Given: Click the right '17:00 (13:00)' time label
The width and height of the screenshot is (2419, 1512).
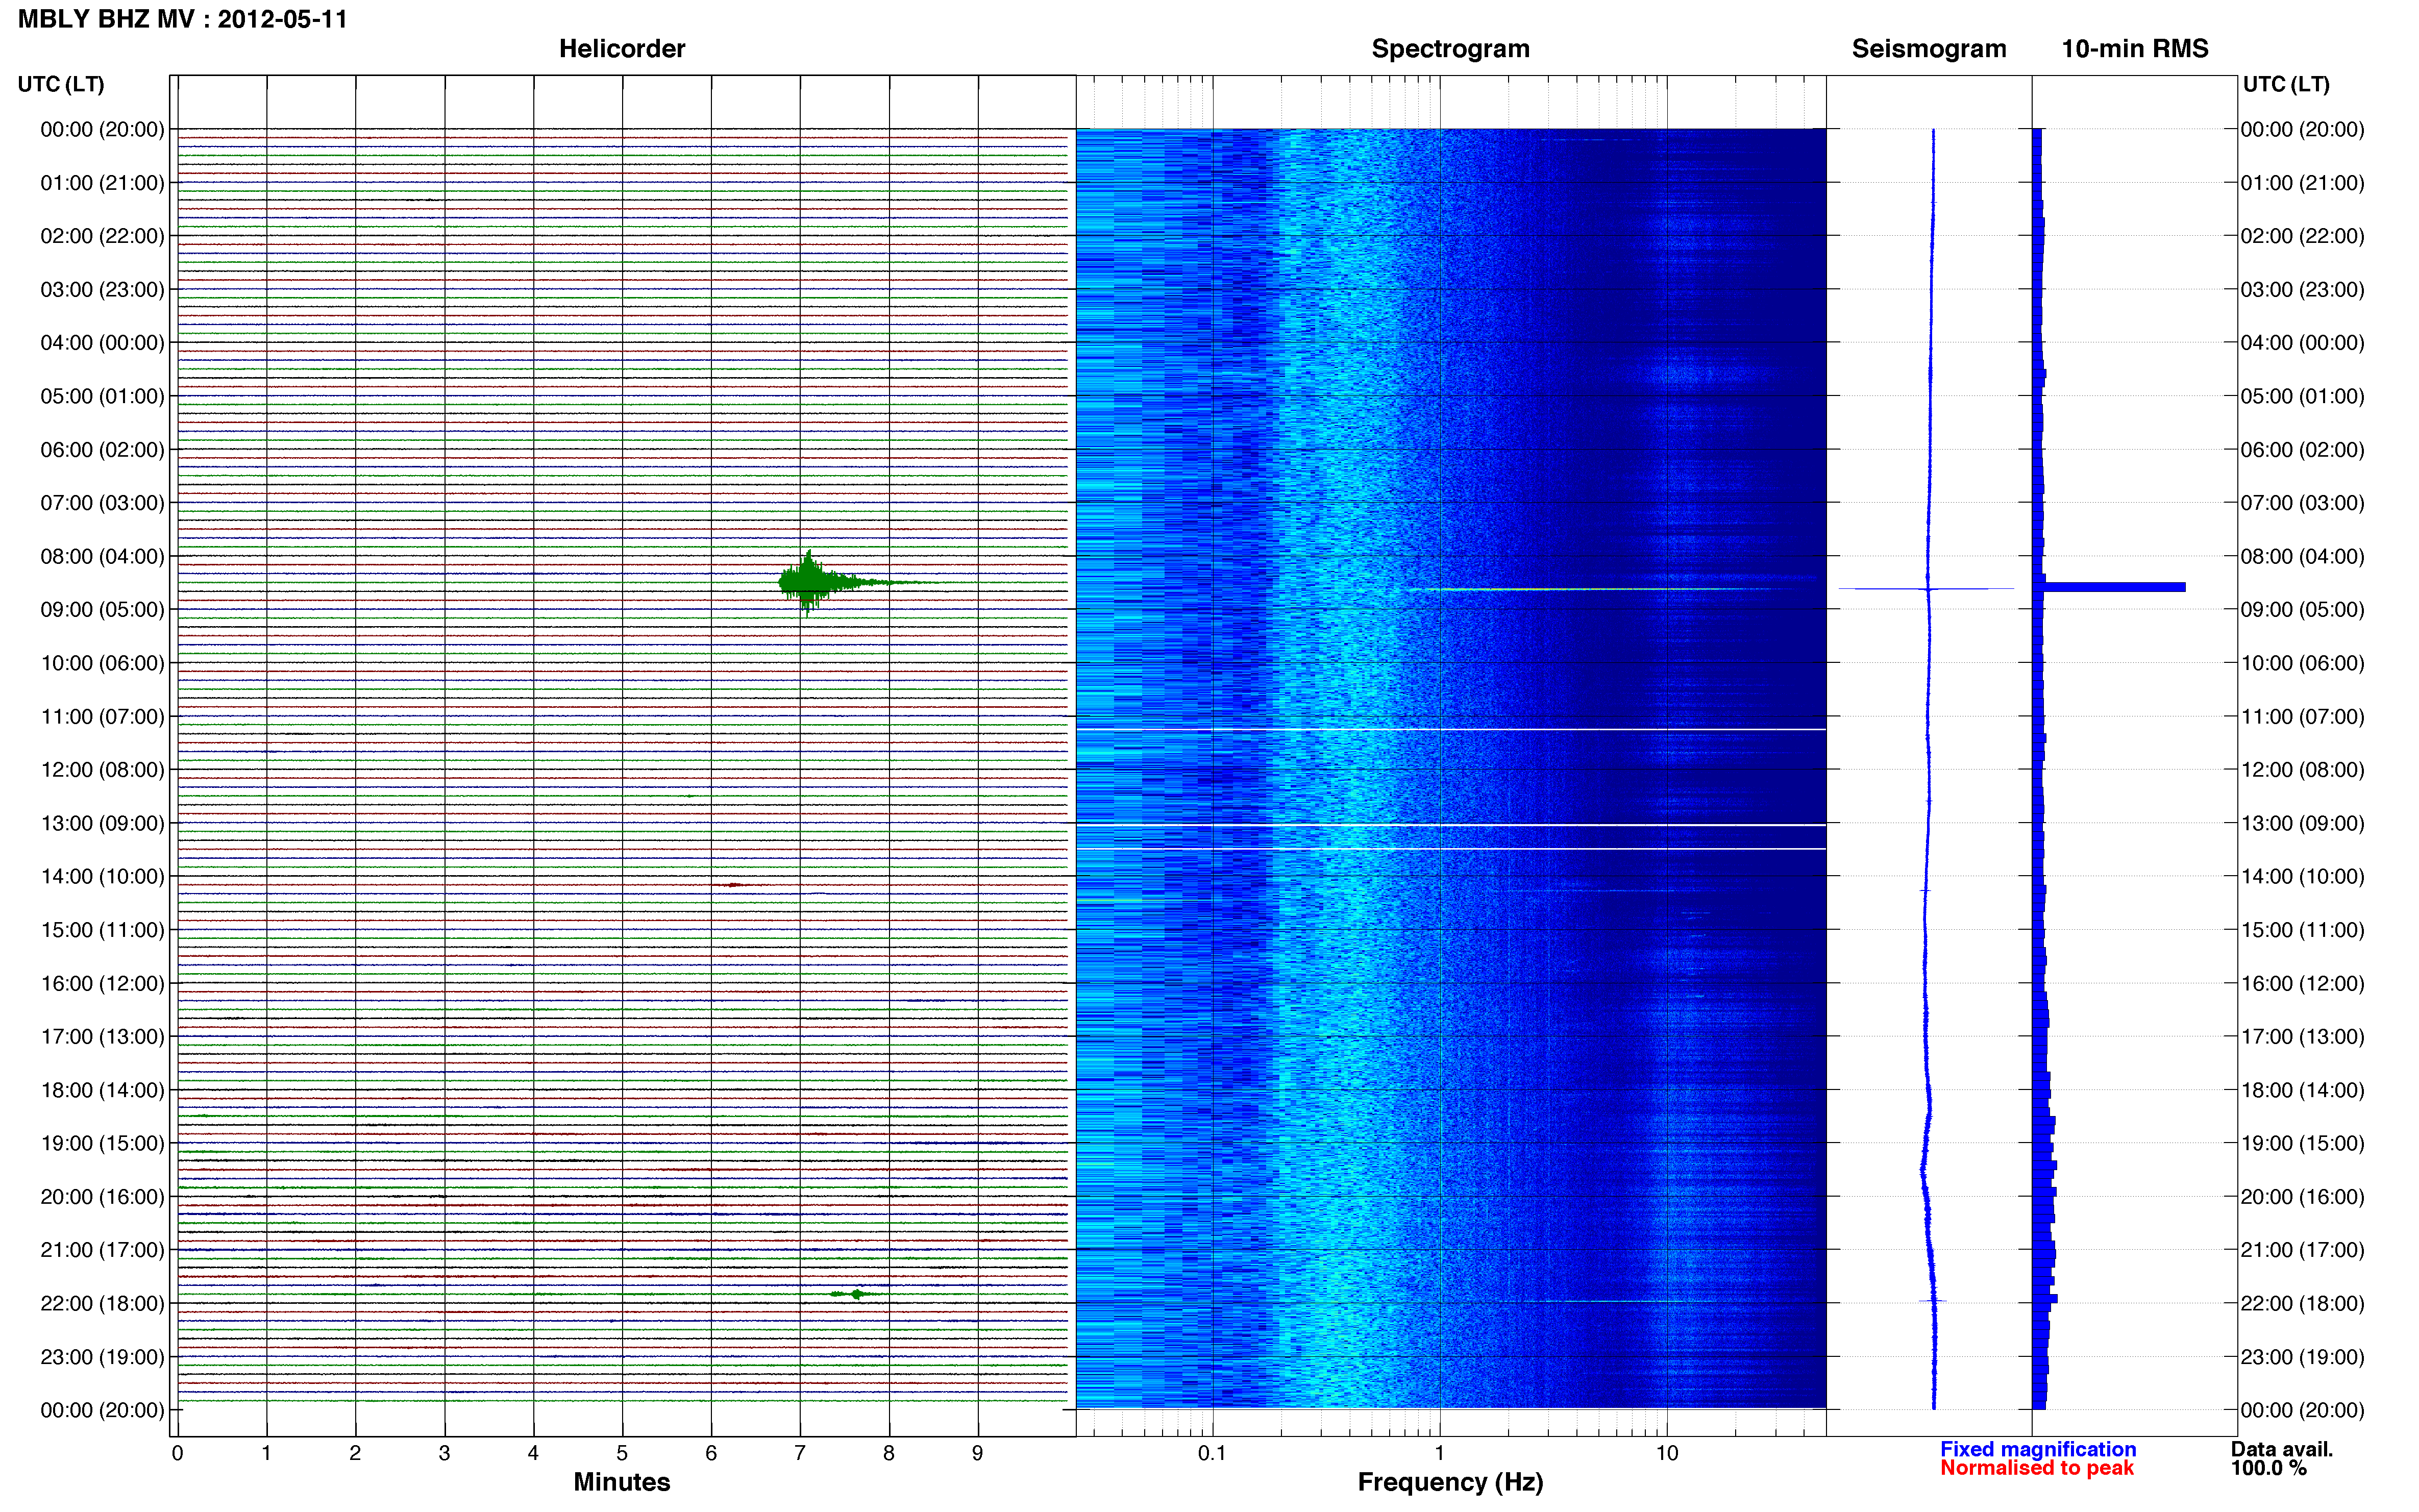Looking at the screenshot, I should 2302,1036.
